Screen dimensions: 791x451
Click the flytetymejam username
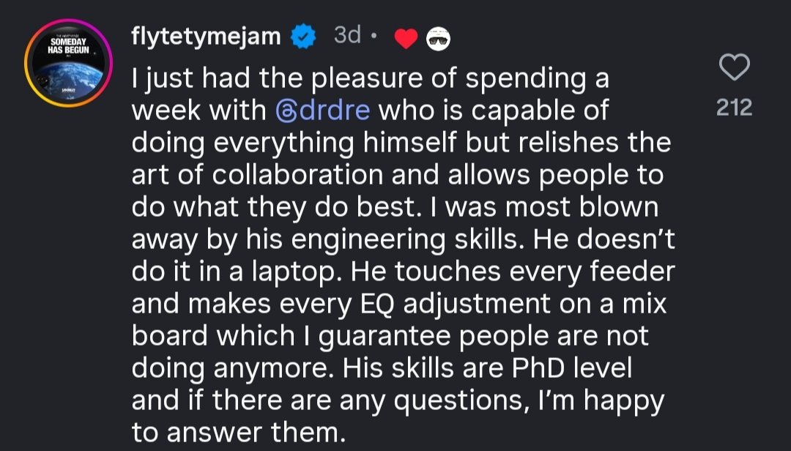click(206, 36)
